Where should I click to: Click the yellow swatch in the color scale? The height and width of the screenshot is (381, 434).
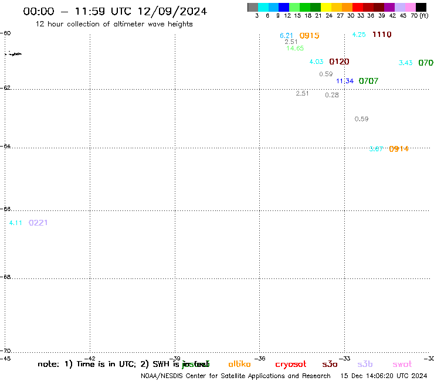click(x=326, y=7)
